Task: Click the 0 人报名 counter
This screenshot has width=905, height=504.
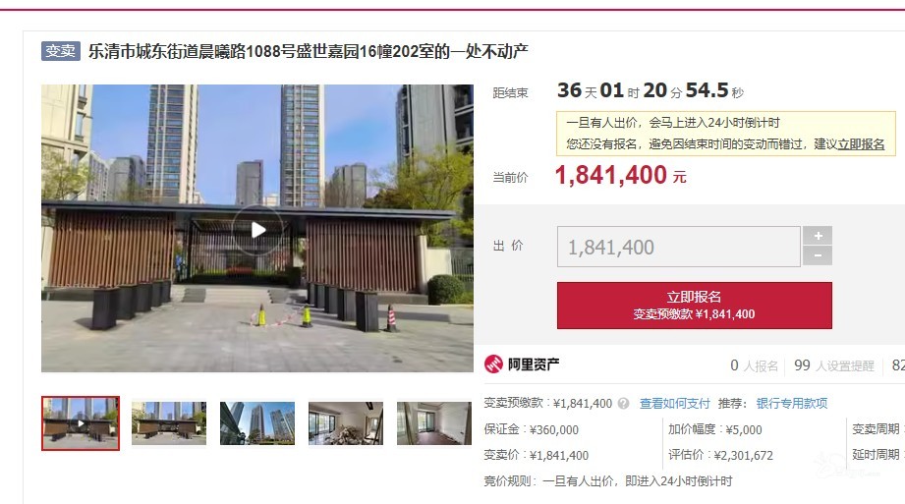Action: tap(754, 365)
